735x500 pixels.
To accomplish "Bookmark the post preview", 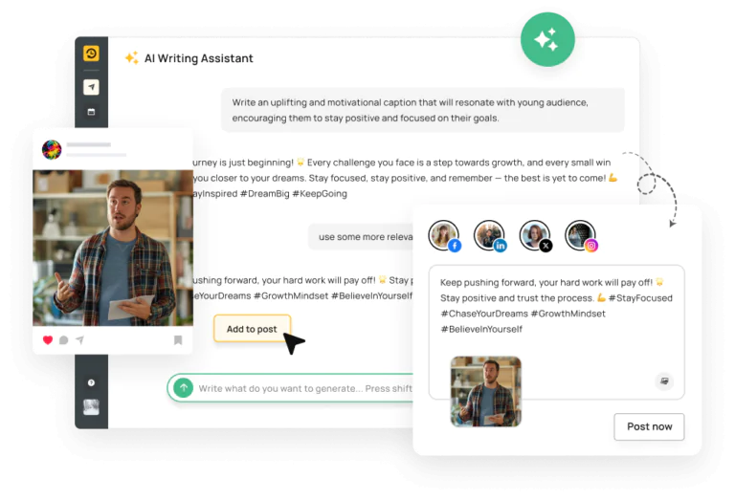I will [178, 340].
